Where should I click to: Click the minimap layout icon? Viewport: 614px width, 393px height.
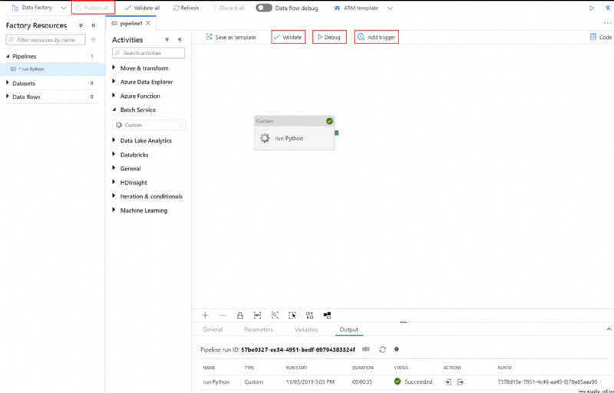[327, 315]
